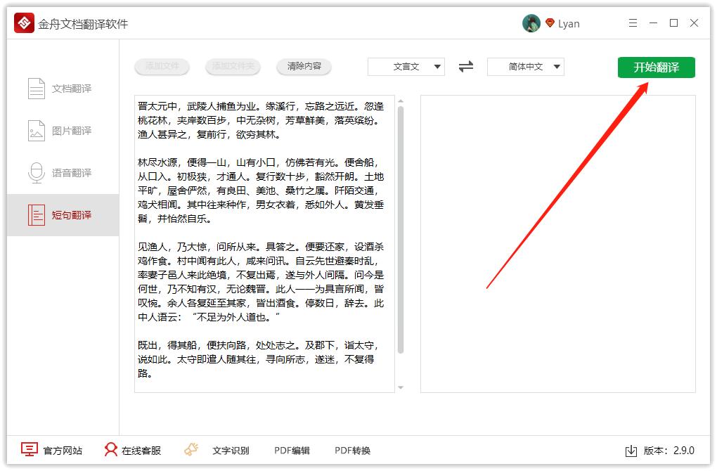This screenshot has height=471, width=717.
Task: Click the version update download icon
Action: 631,450
